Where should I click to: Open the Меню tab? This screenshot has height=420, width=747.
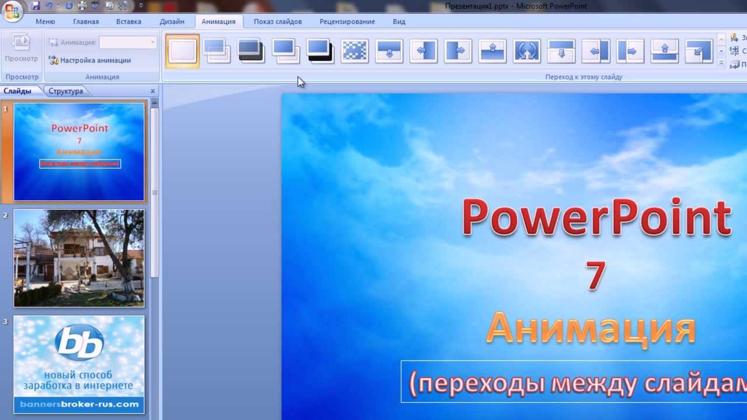point(46,22)
